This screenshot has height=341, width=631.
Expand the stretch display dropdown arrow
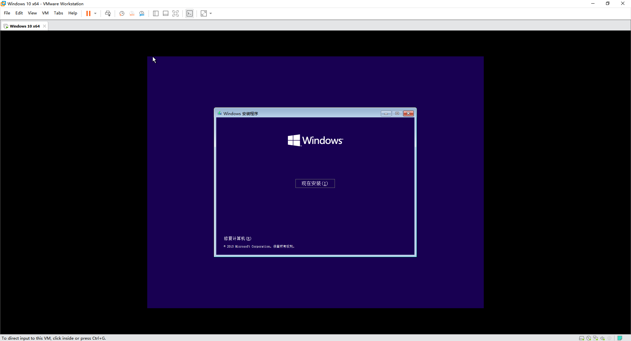pyautogui.click(x=211, y=13)
